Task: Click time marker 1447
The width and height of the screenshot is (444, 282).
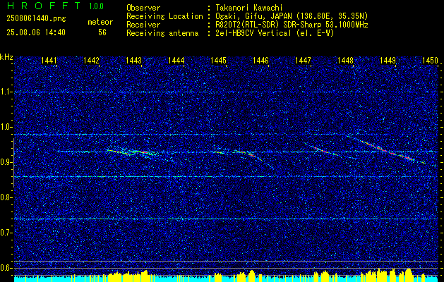Action: tap(303, 60)
